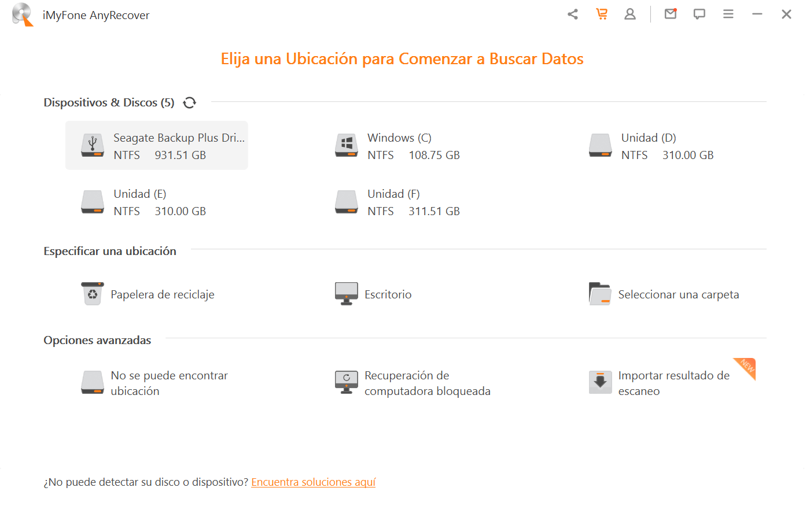Click the recycle bin icon
810x506 pixels.
93,294
